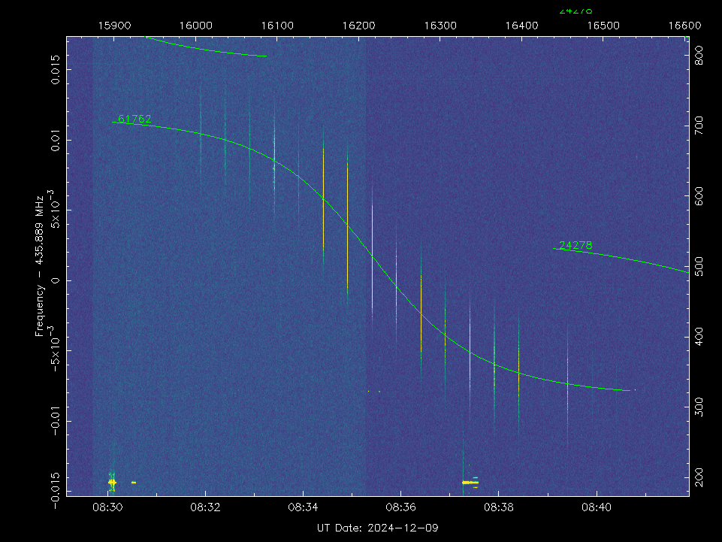Select the top axis tick 16200

358,26
